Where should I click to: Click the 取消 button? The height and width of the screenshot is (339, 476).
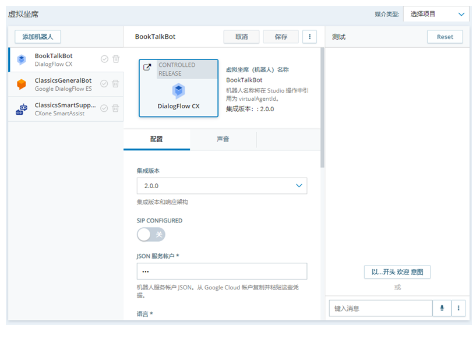242,37
